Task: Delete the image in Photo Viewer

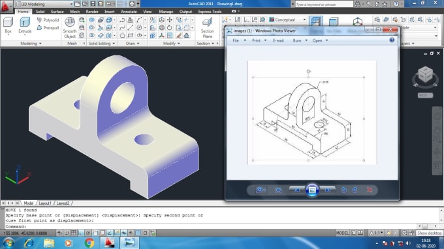Action: point(370,190)
